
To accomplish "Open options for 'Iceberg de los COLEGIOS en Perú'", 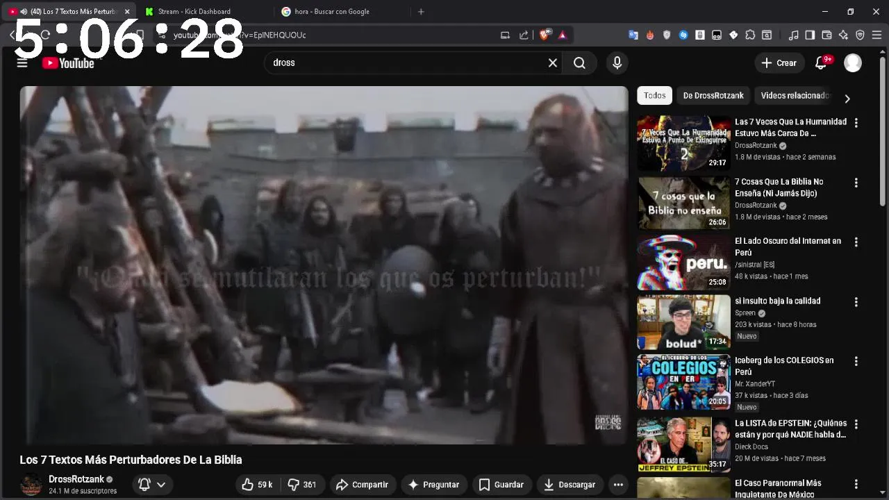I will 856,362.
